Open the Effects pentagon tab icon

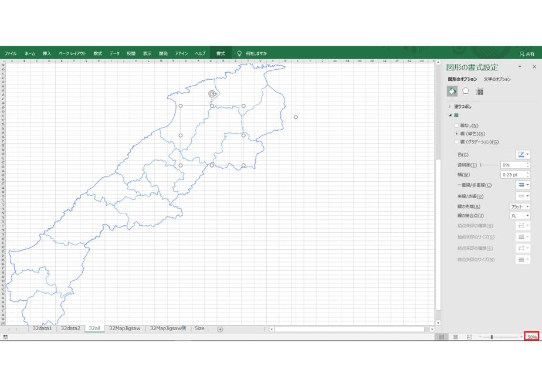pyautogui.click(x=466, y=91)
